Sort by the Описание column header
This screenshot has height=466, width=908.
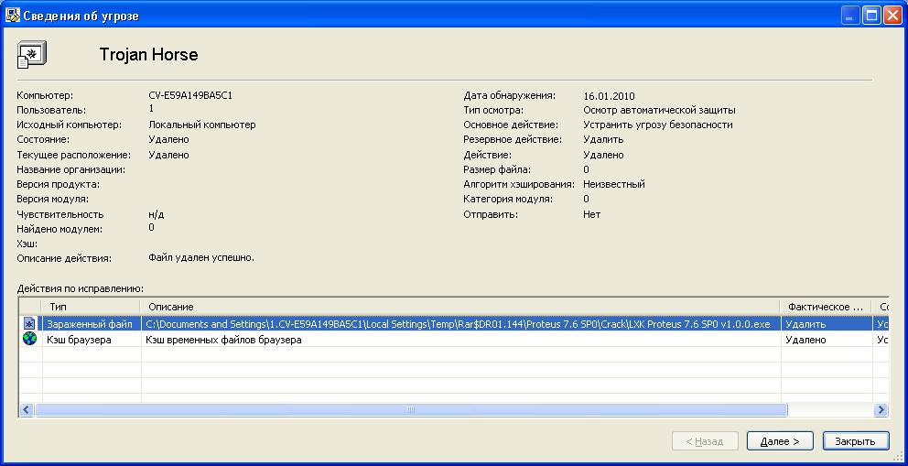point(458,307)
